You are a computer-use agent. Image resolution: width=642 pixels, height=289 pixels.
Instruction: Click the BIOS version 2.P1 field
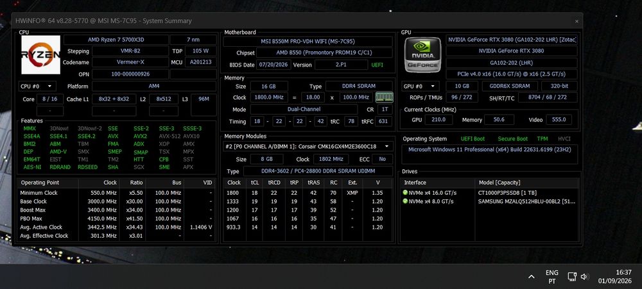(341, 65)
